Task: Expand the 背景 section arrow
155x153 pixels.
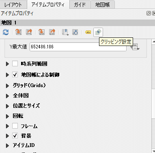Action: coord(7,136)
